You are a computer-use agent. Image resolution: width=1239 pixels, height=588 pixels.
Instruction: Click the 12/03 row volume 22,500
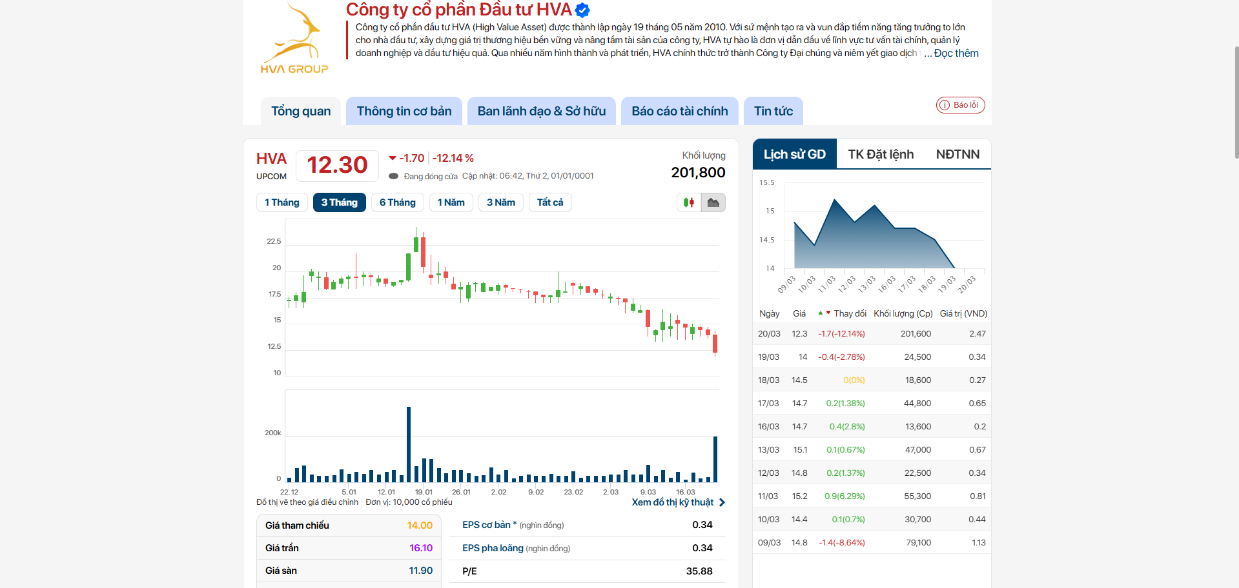[x=917, y=473]
